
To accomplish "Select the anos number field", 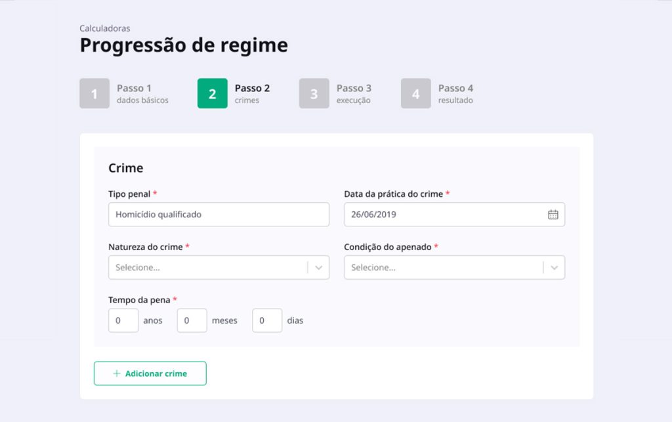I will click(123, 320).
